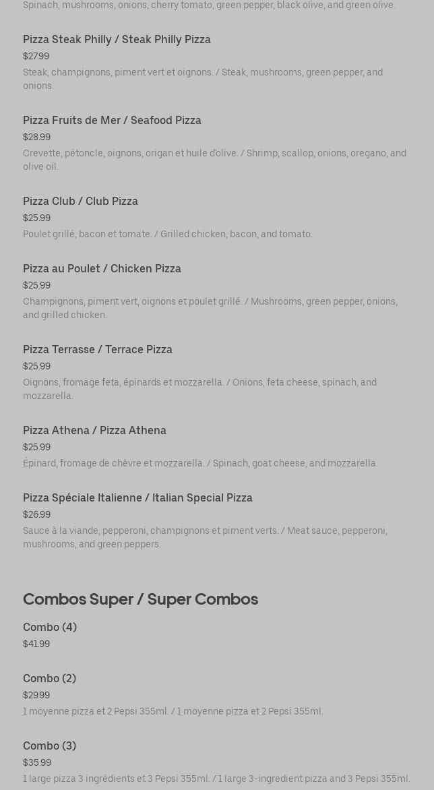
Task: Click the 1 large pizza 3 ingrédients description
Action: click(216, 779)
